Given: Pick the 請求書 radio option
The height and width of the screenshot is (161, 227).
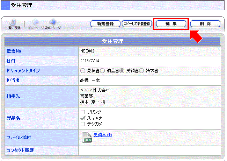Looking at the screenshot, I should (x=142, y=71).
